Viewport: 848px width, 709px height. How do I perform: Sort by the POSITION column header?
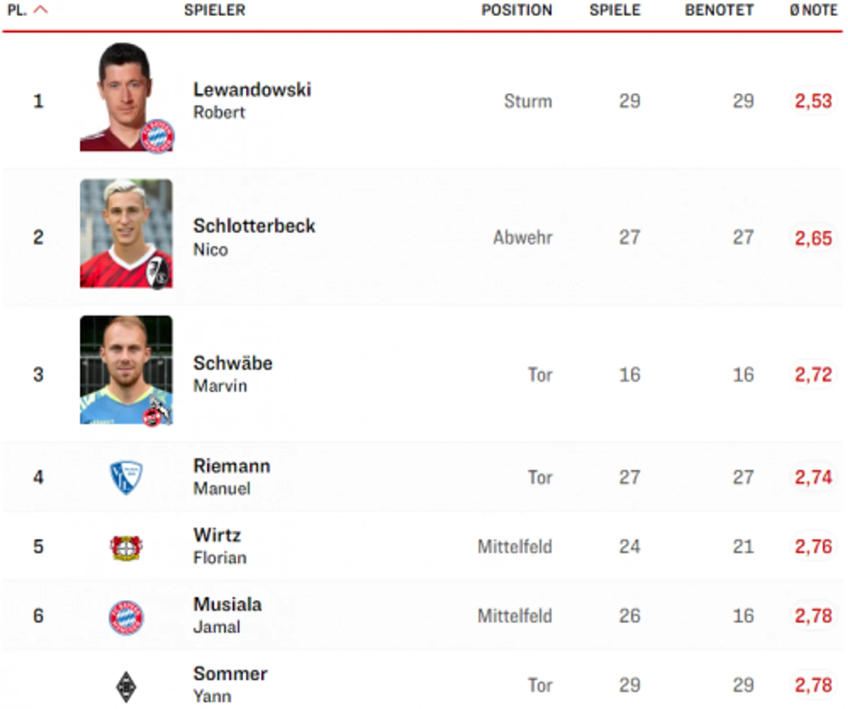pyautogui.click(x=516, y=10)
